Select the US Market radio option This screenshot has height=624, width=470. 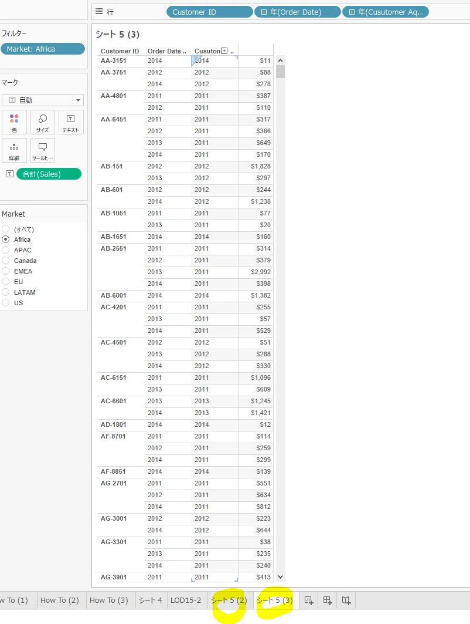pos(5,303)
